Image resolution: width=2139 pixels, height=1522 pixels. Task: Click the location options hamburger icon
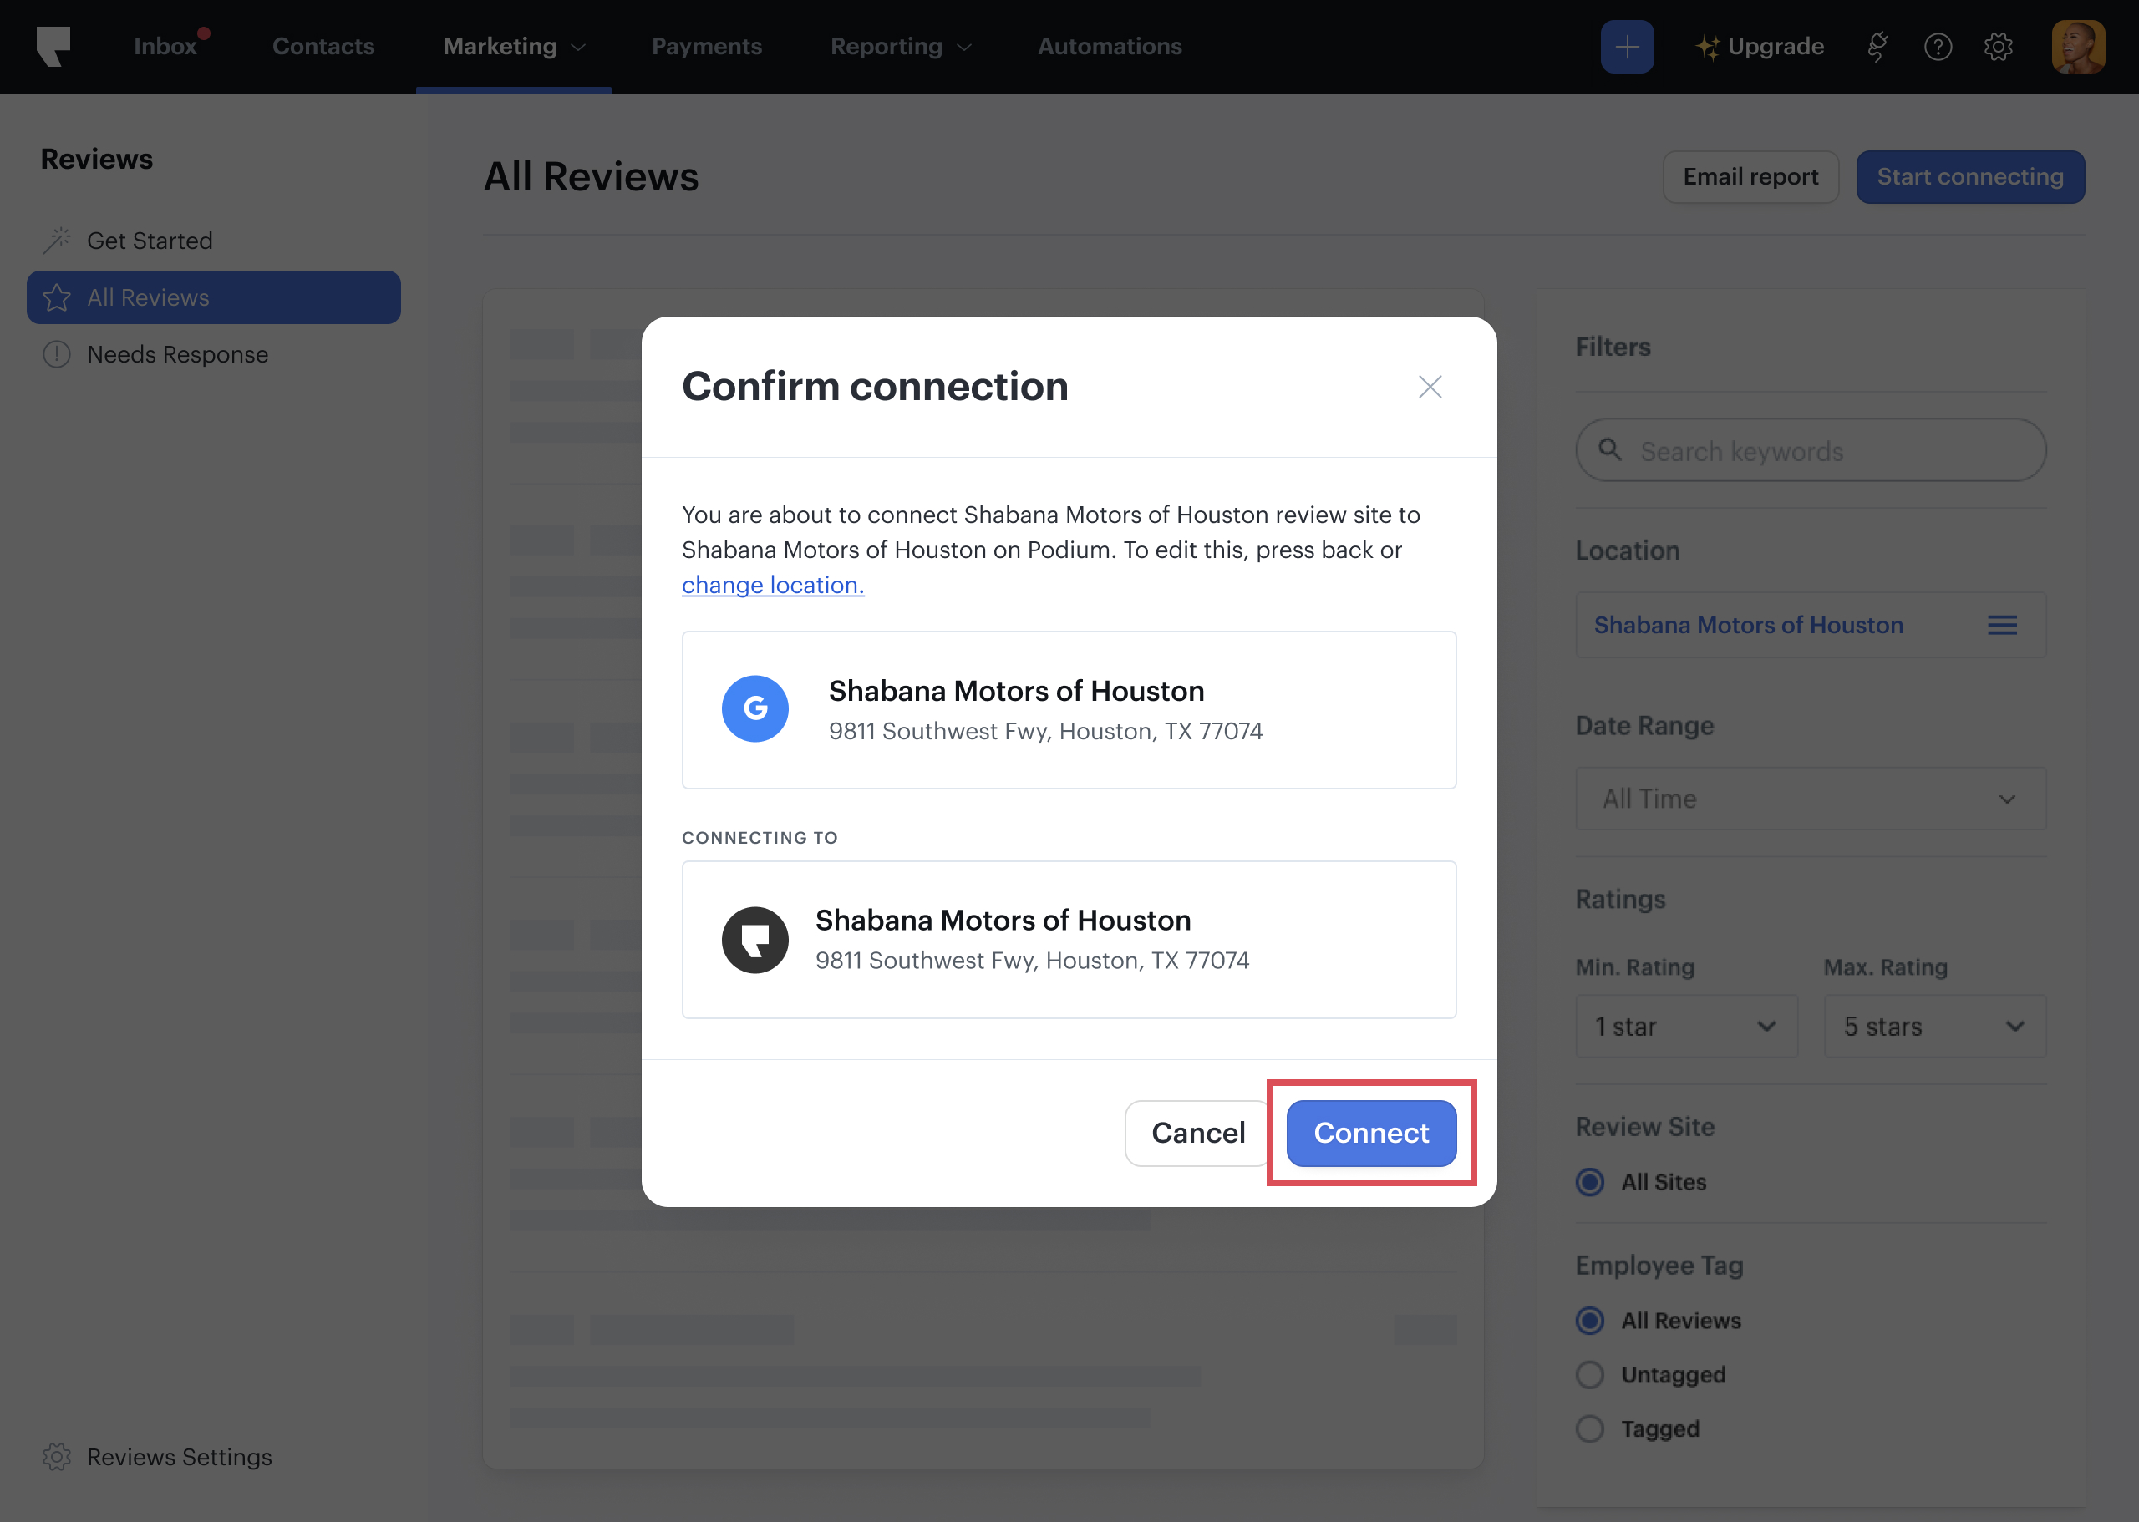coord(2002,625)
